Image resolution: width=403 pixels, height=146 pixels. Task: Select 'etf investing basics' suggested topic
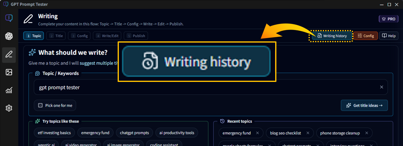coord(55,133)
